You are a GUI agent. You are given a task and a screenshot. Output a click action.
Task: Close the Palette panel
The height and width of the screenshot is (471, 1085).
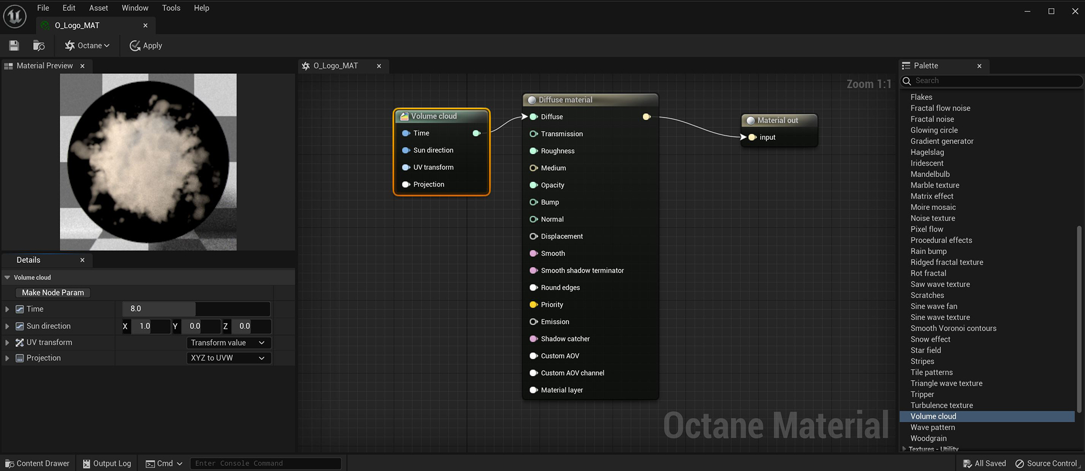979,66
